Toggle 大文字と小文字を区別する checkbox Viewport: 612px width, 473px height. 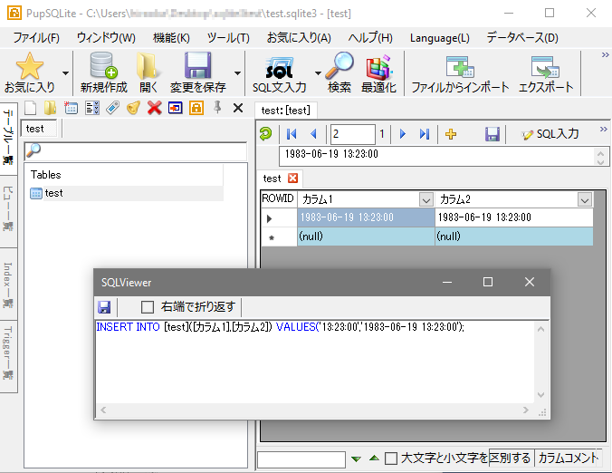click(391, 458)
